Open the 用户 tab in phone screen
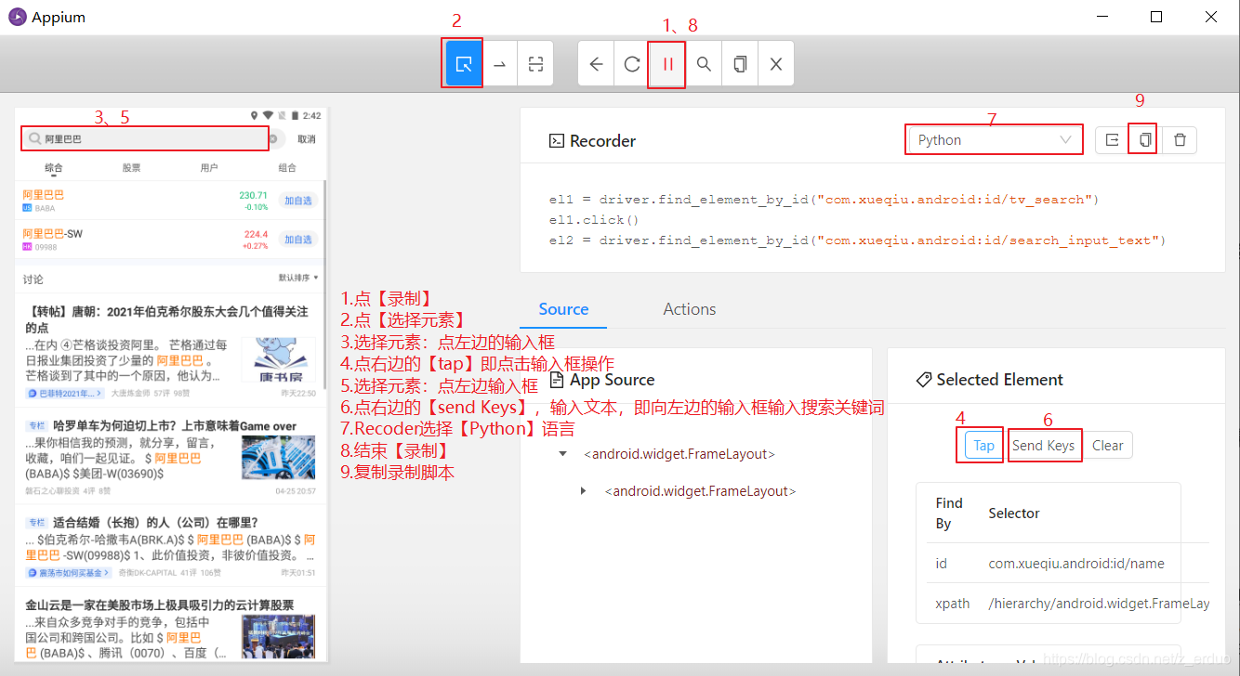 pyautogui.click(x=209, y=168)
